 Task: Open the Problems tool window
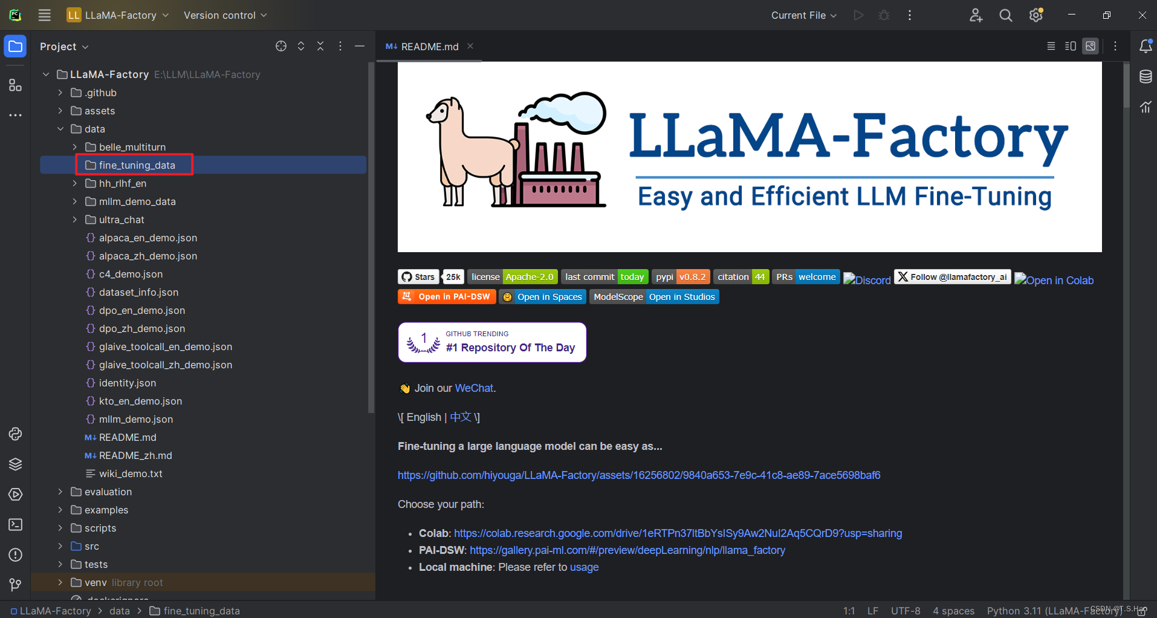[16, 555]
